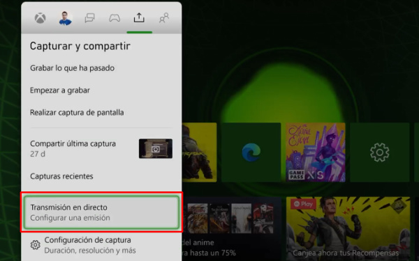The width and height of the screenshot is (419, 261).
Task: Open the chats and messages tab
Action: [x=89, y=18]
